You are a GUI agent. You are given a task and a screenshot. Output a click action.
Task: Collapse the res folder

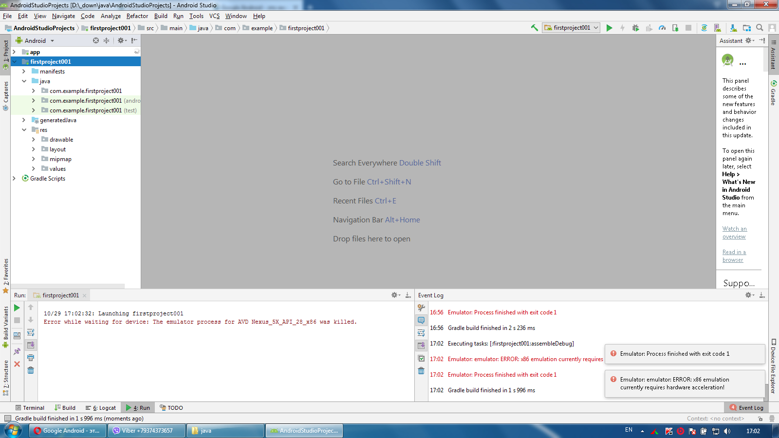(x=24, y=129)
